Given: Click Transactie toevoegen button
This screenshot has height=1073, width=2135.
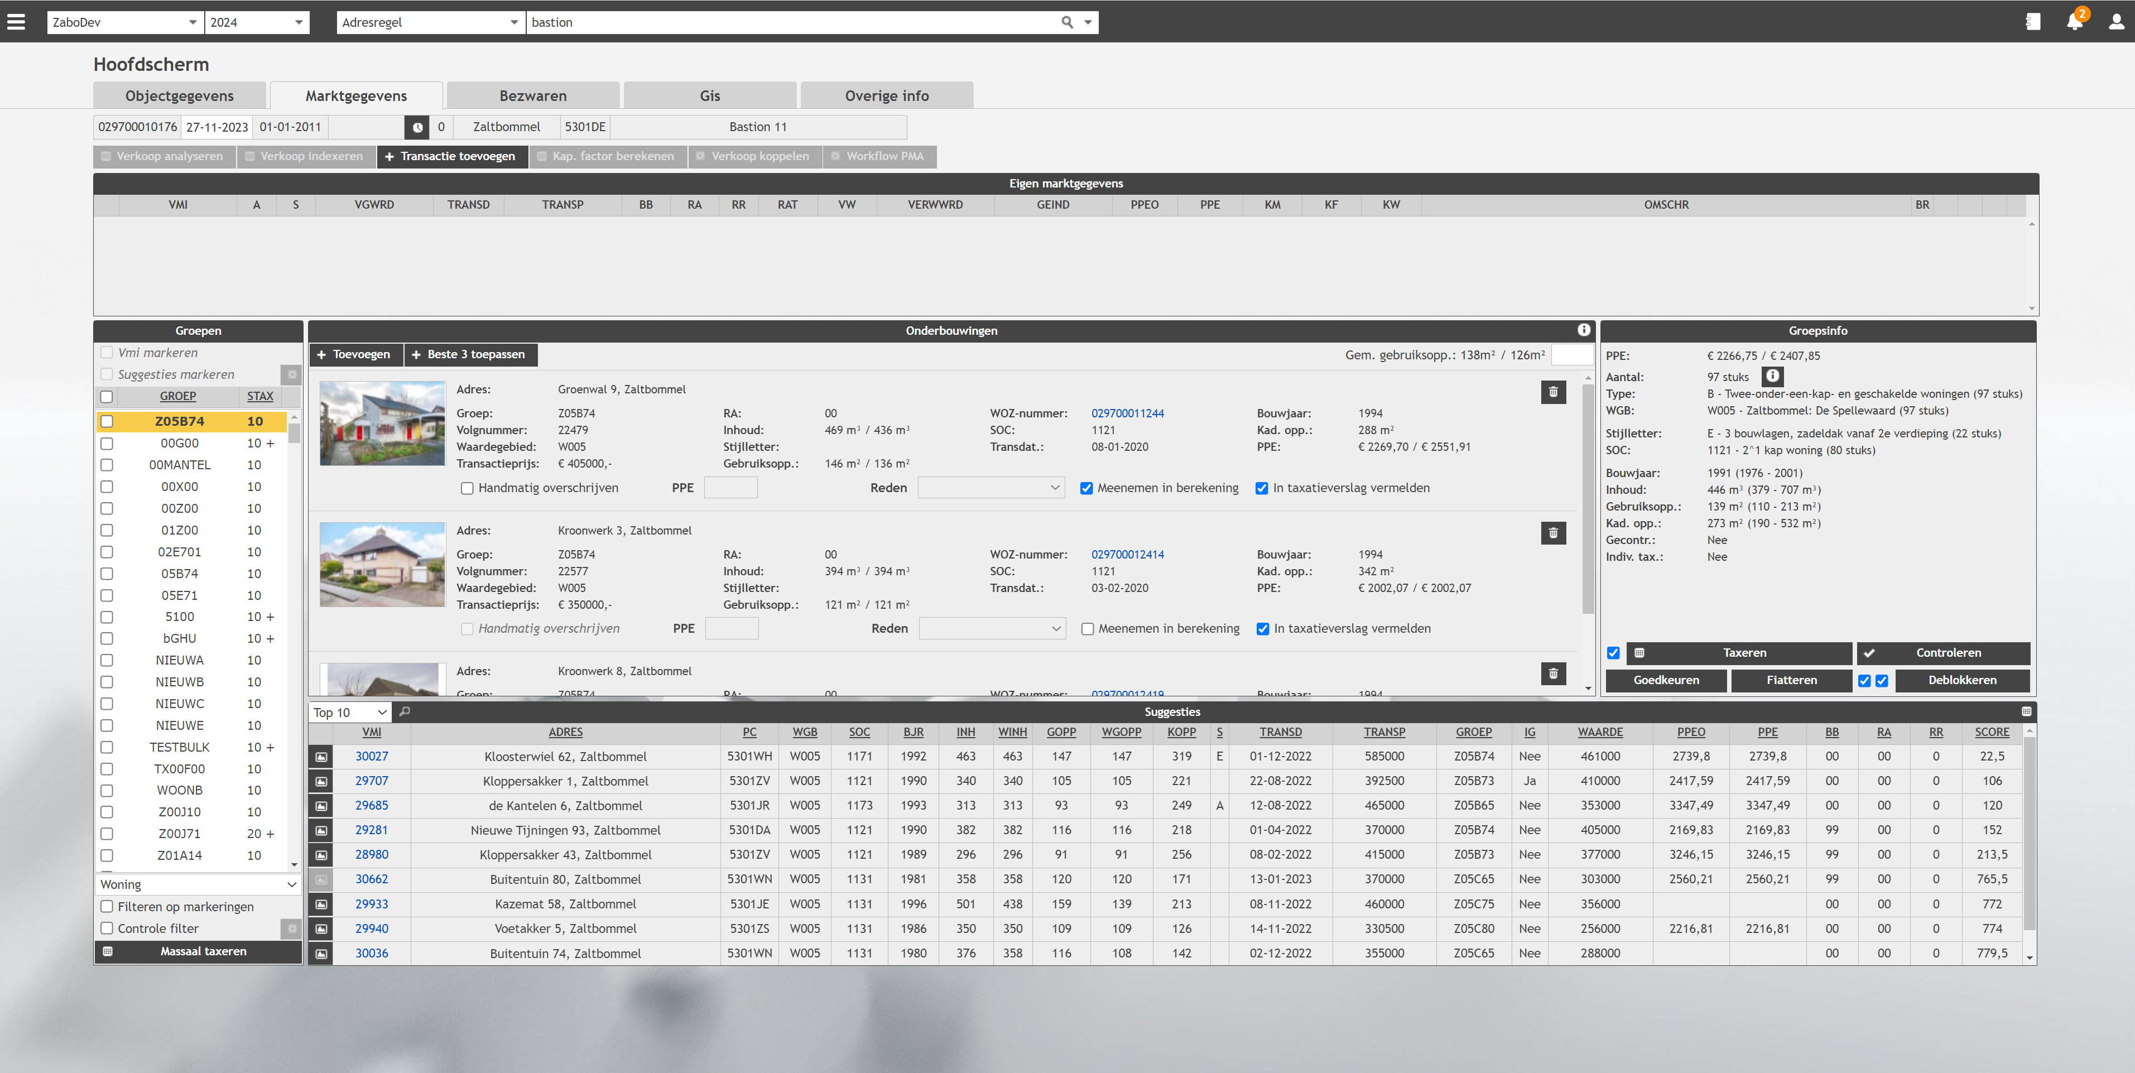Looking at the screenshot, I should coord(451,157).
